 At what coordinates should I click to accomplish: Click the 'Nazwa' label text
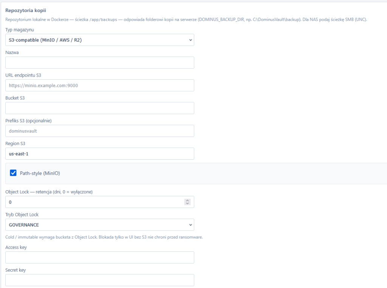coord(12,52)
